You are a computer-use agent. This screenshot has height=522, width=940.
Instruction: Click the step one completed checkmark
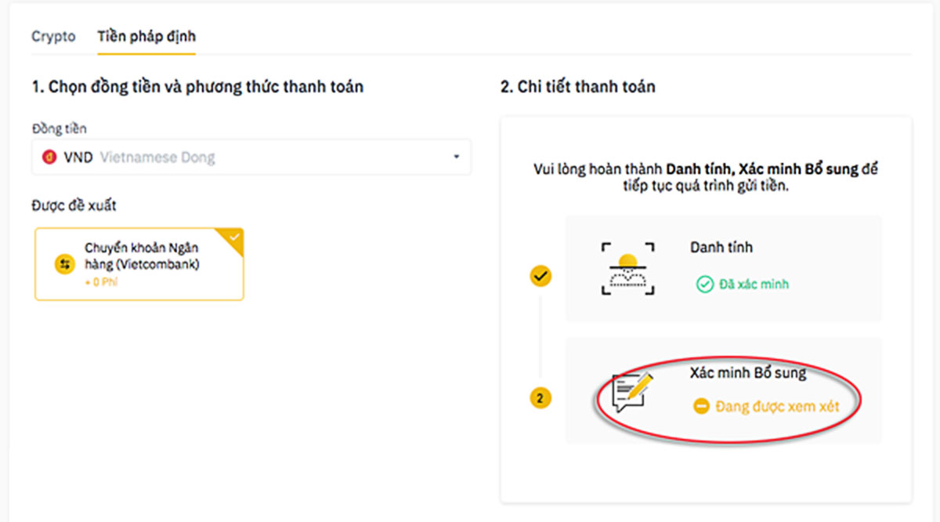pyautogui.click(x=540, y=275)
